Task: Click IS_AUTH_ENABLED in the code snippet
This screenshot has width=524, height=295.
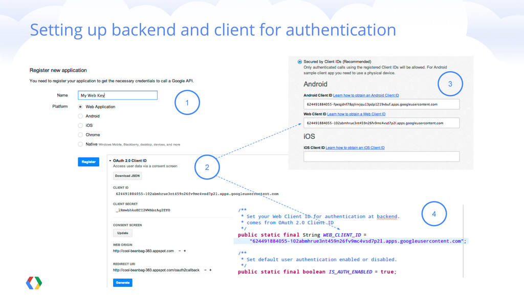Action: coord(350,272)
